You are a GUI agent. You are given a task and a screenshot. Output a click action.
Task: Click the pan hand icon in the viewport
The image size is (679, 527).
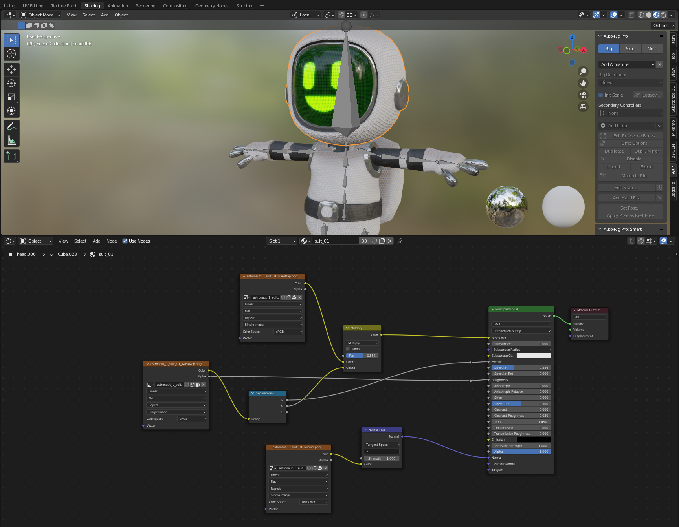tap(583, 83)
